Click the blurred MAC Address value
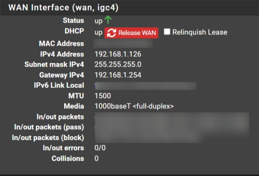 click(123, 43)
